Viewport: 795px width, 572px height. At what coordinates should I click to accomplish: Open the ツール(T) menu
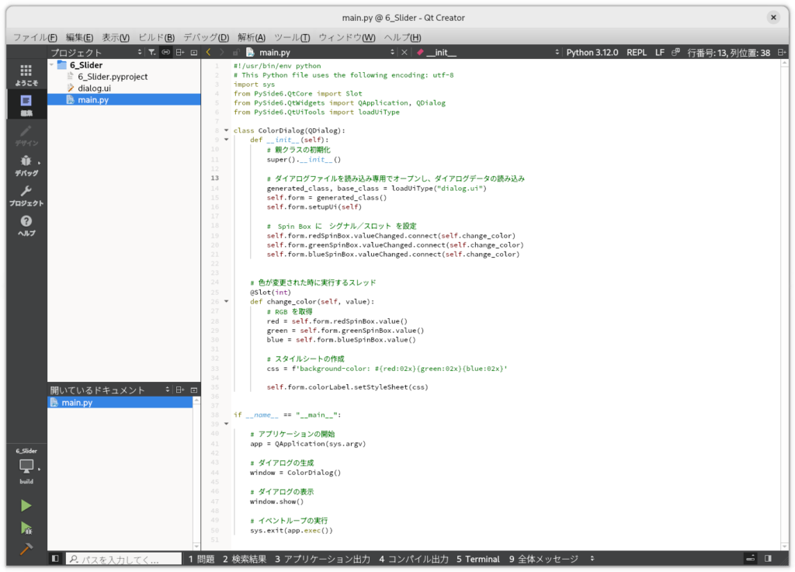tap(292, 37)
